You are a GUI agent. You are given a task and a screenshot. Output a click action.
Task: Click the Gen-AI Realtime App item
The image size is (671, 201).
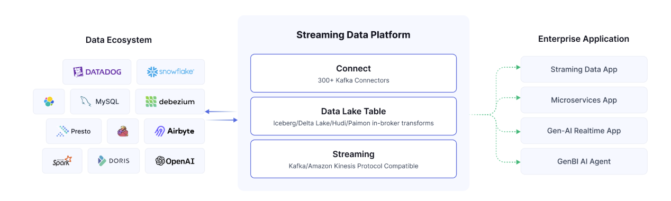(x=584, y=131)
